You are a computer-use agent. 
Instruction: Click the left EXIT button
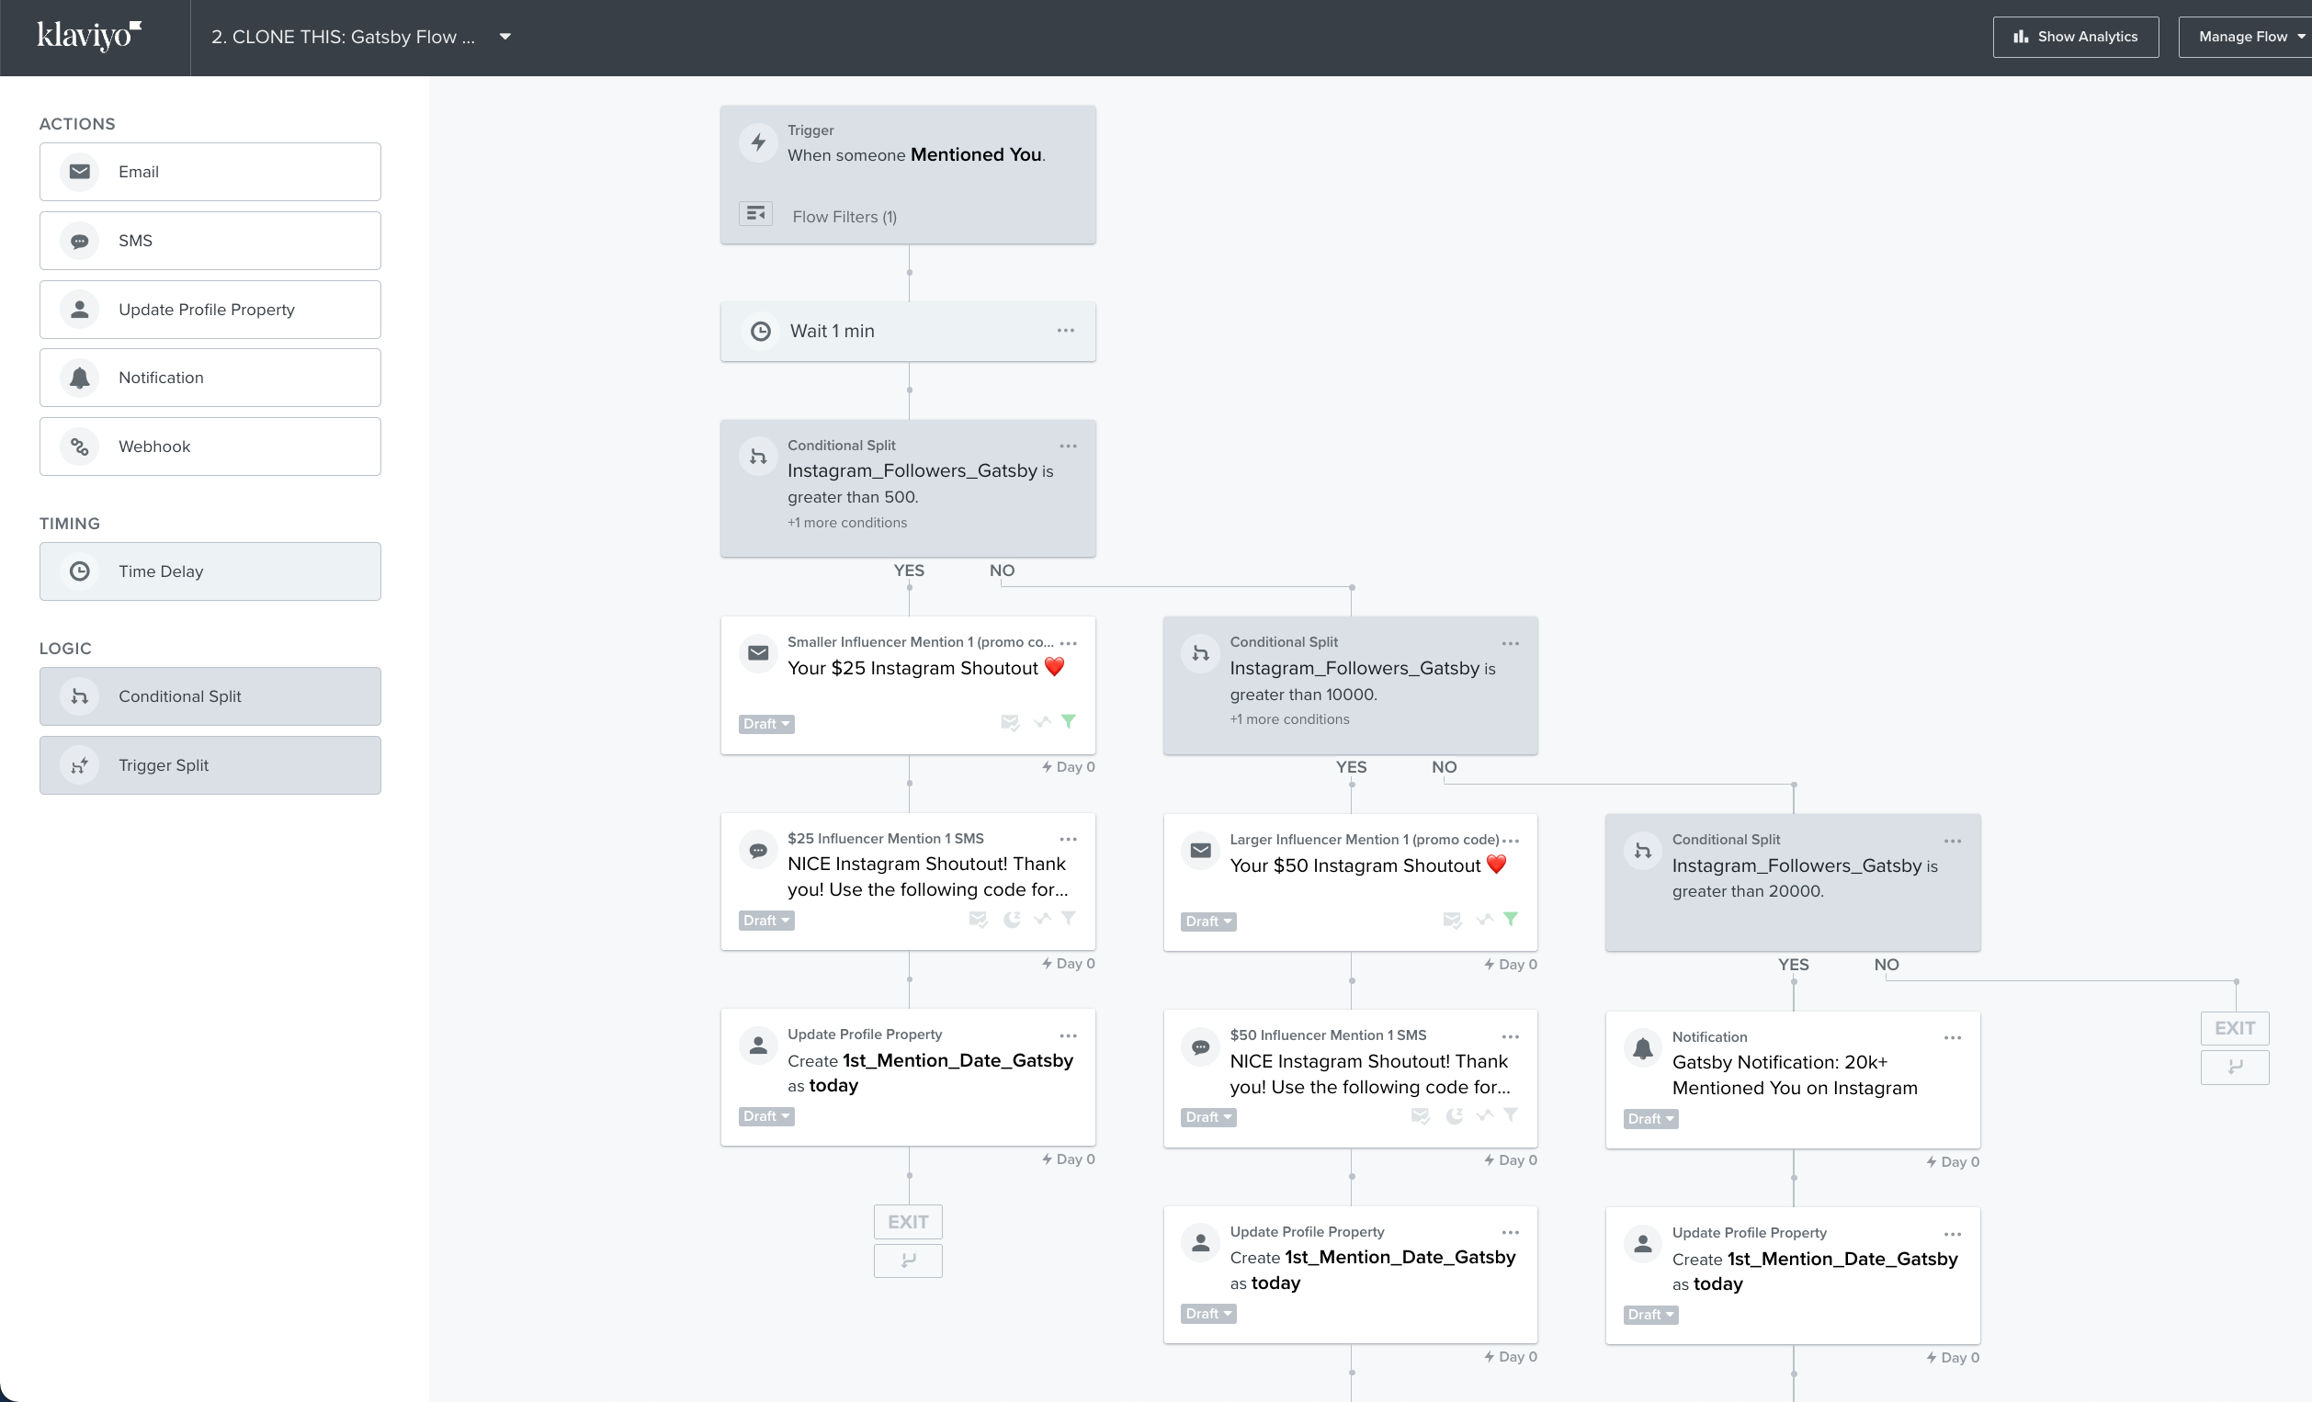point(908,1222)
